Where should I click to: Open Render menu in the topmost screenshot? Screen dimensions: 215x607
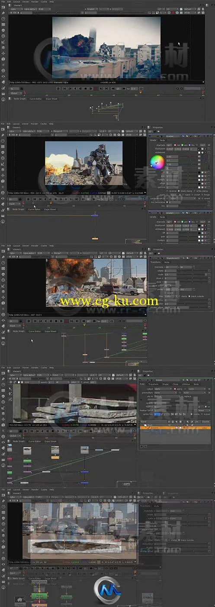click(x=35, y=2)
